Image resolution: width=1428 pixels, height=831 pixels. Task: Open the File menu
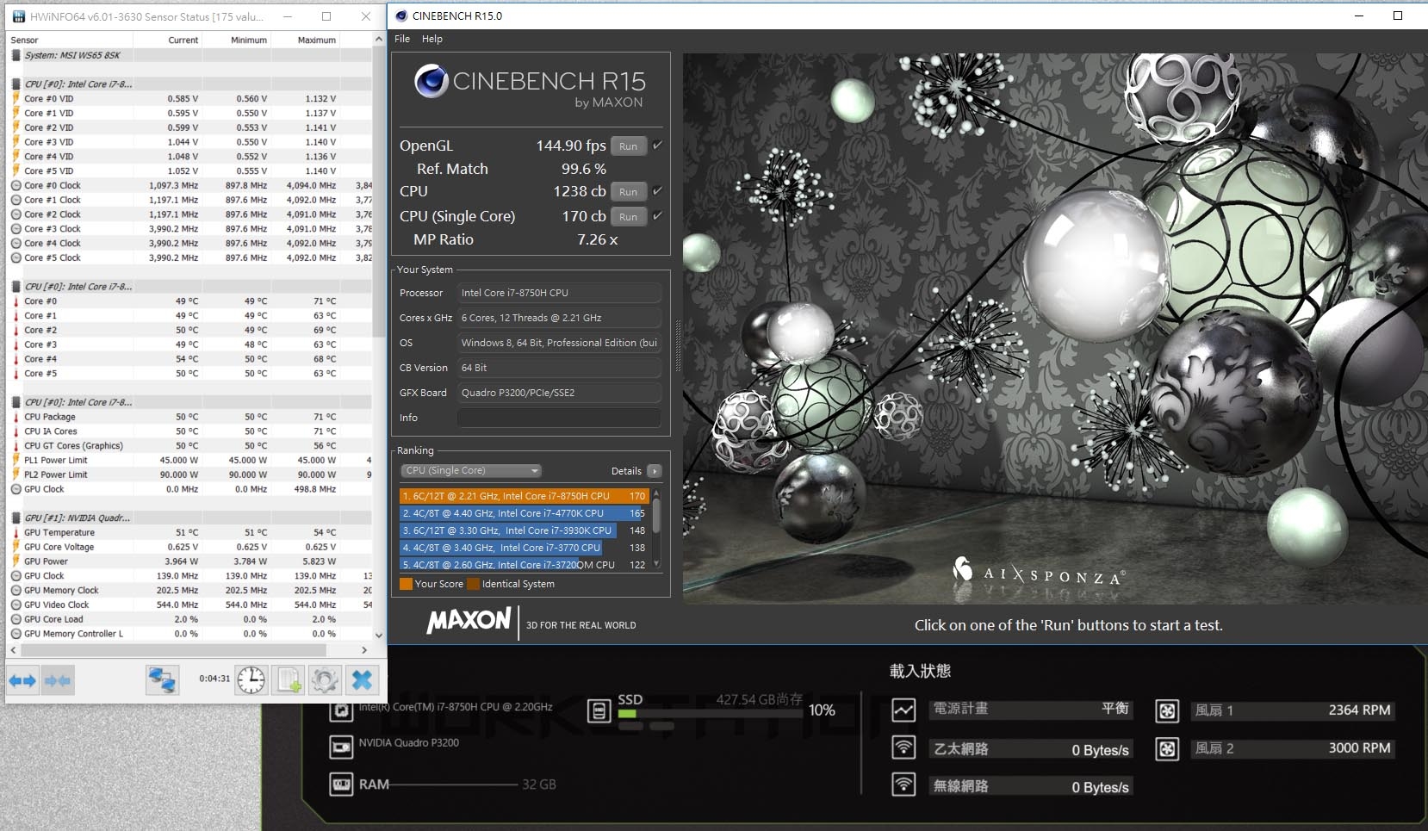pyautogui.click(x=402, y=39)
